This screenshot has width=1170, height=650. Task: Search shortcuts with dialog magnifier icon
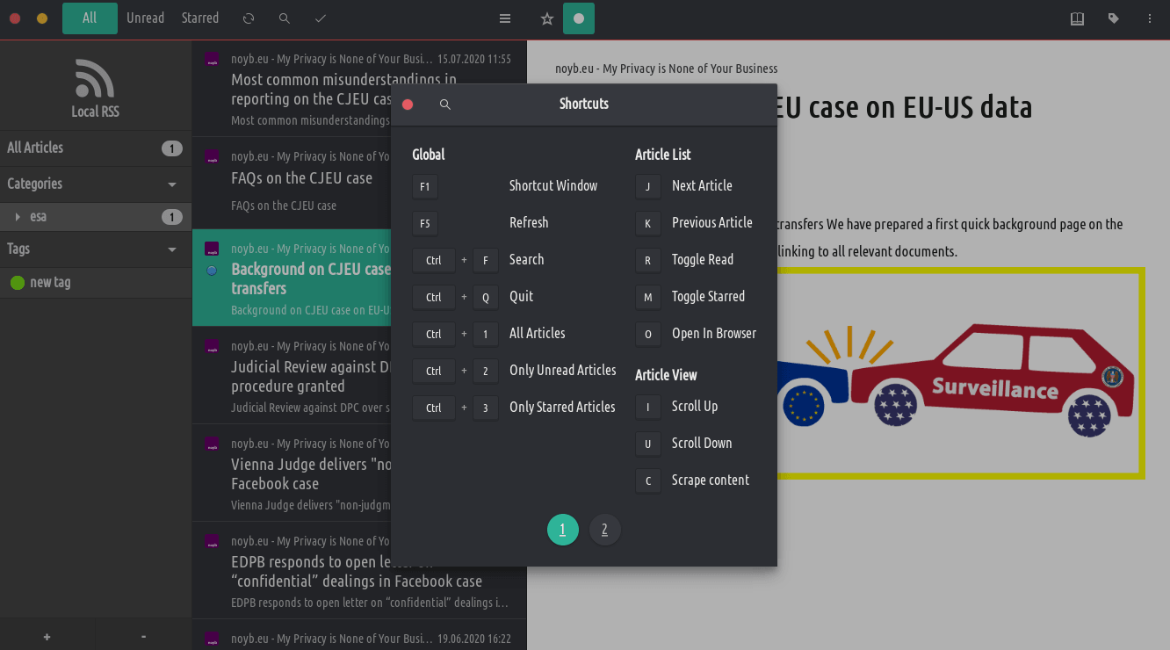[445, 105]
